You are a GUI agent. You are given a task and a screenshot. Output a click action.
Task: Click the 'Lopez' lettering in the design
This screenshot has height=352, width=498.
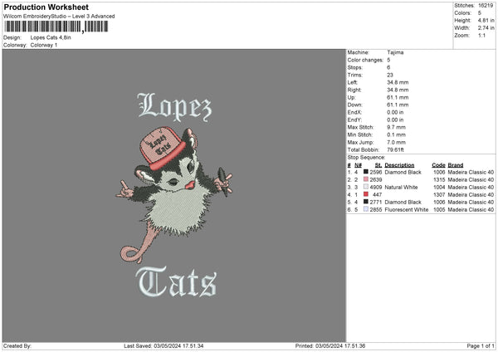(x=174, y=107)
